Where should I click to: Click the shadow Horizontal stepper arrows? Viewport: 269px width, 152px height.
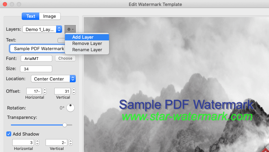(38, 143)
